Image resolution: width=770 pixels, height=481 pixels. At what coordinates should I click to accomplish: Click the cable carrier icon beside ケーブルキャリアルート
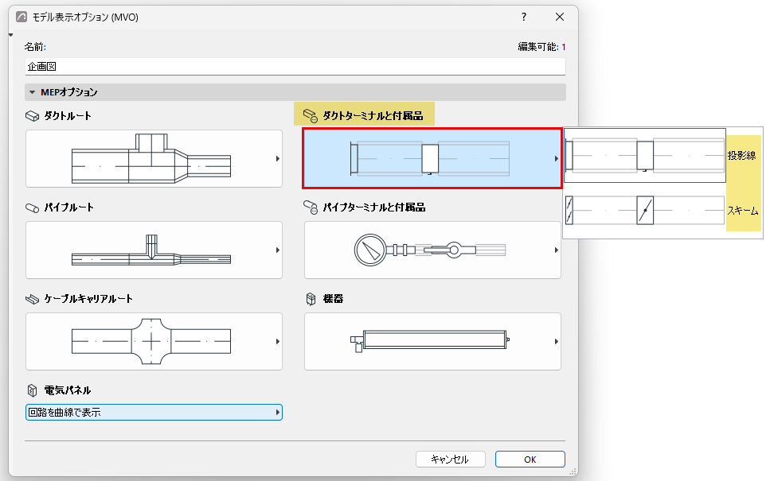click(x=32, y=299)
